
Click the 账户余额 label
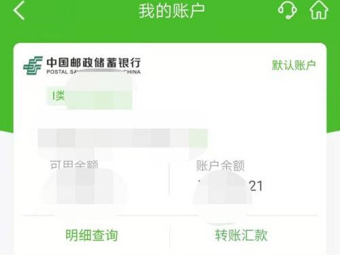[220, 166]
